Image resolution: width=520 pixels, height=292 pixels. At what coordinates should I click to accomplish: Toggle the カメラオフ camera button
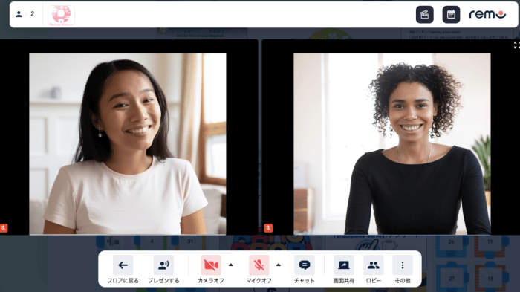pos(210,265)
